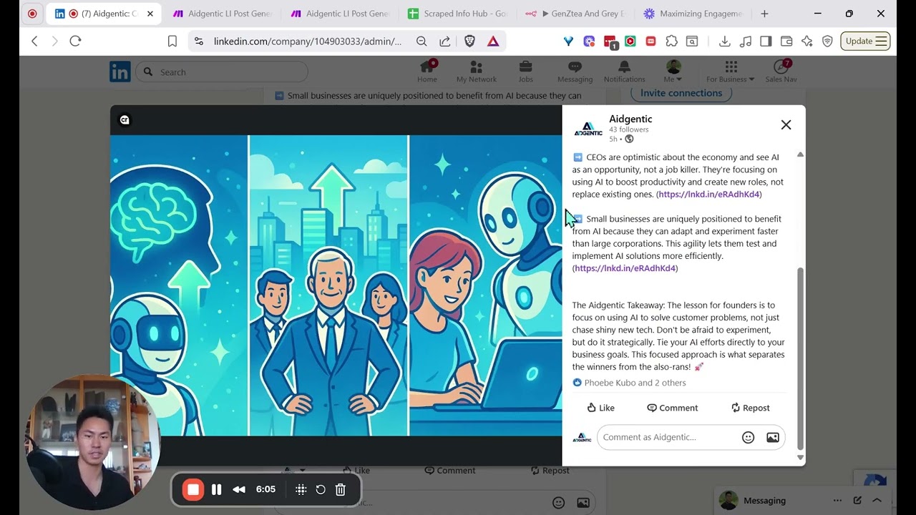The height and width of the screenshot is (515, 916).
Task: Click the Brave Rewards triangle icon
Action: (x=493, y=41)
